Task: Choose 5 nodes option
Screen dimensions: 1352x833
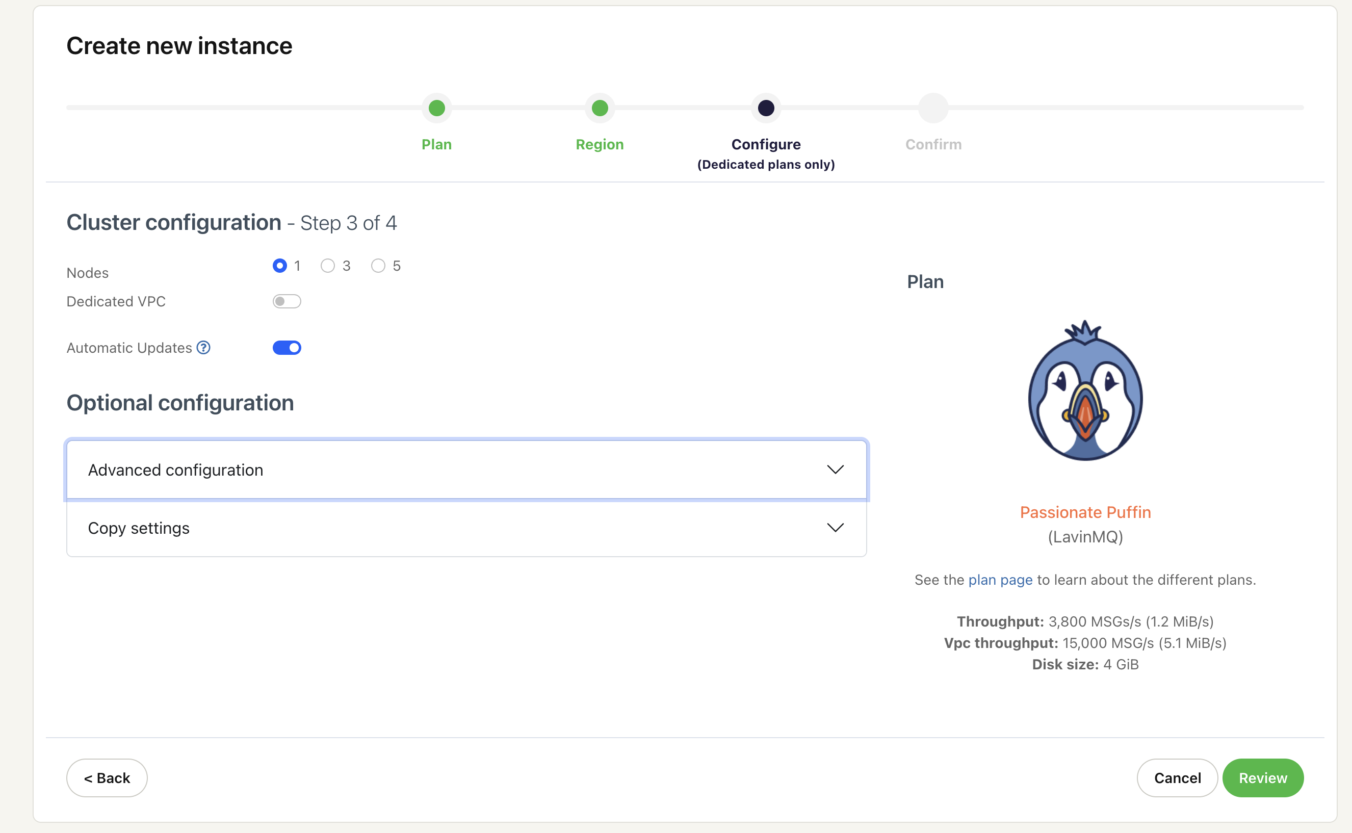Action: coord(378,266)
